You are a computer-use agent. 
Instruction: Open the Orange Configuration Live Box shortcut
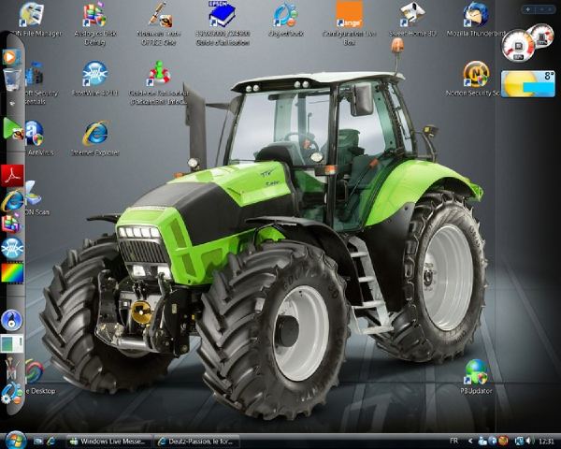pyautogui.click(x=349, y=23)
